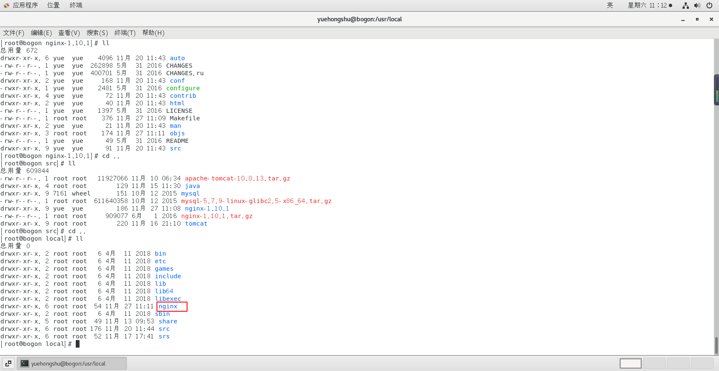Click the nginx-1.10.1.tar.gz filename
719x371 pixels.
(217, 216)
